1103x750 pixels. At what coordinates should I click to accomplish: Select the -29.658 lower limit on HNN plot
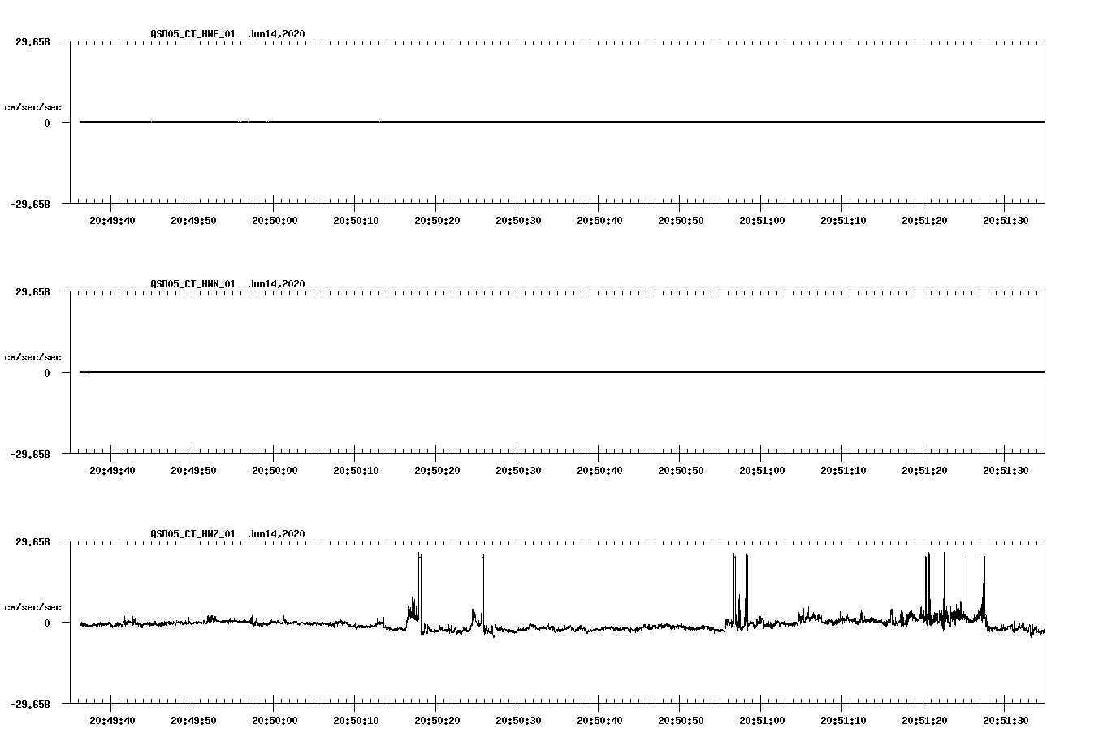pos(30,454)
